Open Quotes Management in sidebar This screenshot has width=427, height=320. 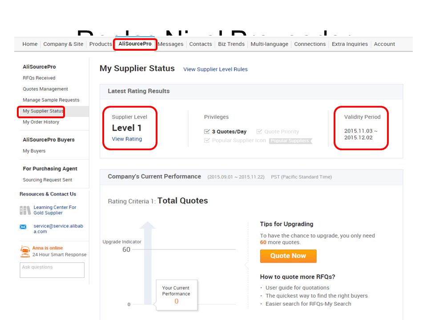pyautogui.click(x=45, y=89)
